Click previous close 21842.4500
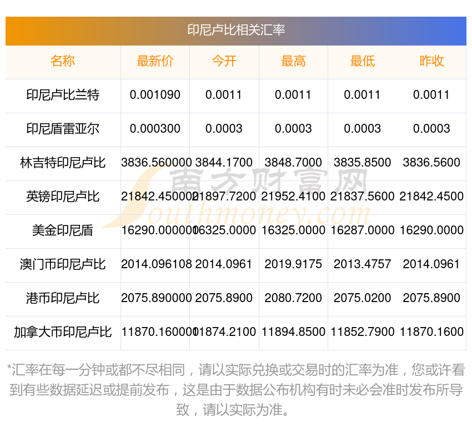 [x=431, y=197]
